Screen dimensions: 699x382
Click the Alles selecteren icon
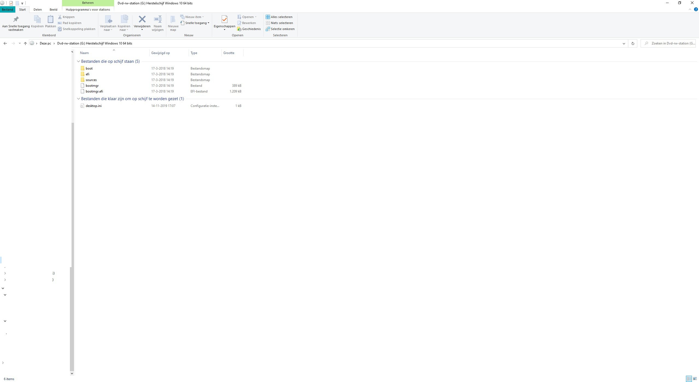coord(268,17)
